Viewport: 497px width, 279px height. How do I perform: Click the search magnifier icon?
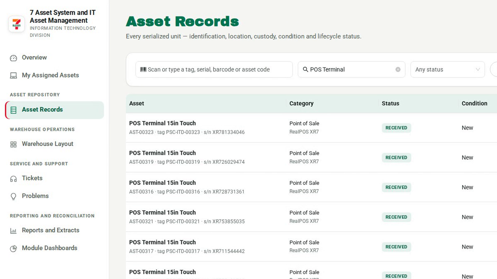[x=305, y=69]
